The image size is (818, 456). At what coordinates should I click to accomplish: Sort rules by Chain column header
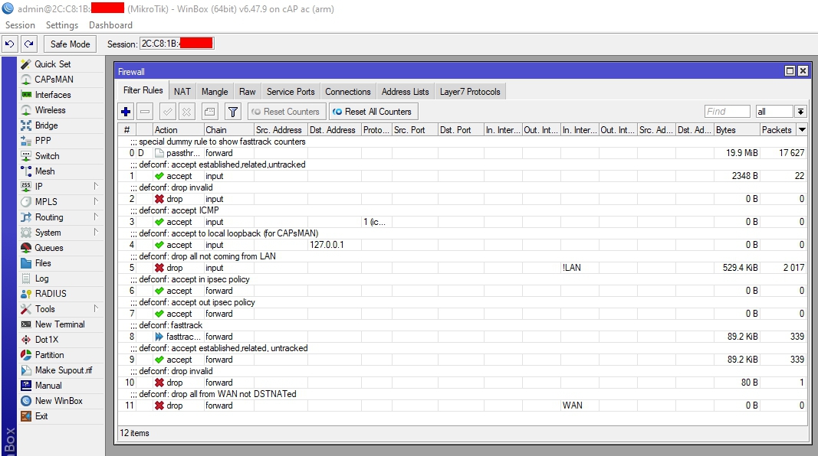pos(228,129)
